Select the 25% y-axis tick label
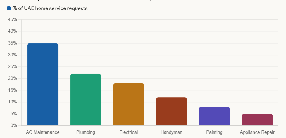 click(x=13, y=67)
